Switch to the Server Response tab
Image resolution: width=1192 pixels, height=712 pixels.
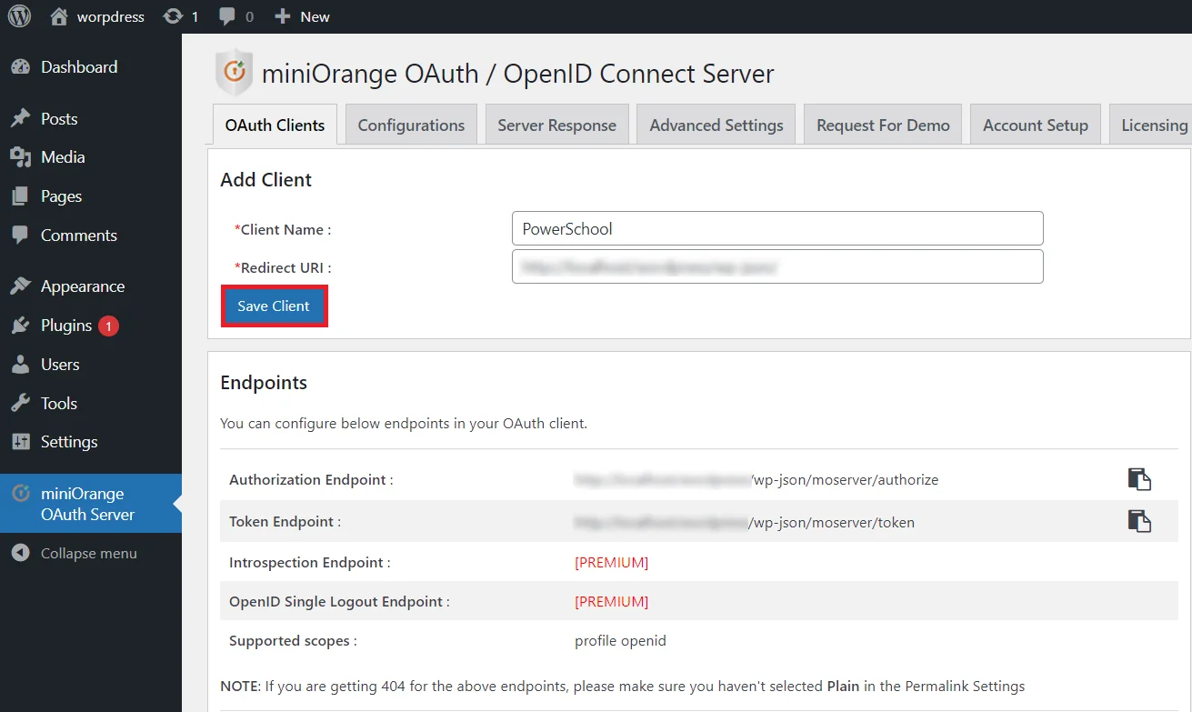click(556, 125)
